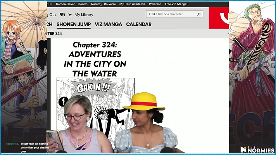276x155 pixels.
Task: Click the magnifier search icon
Action: click(x=199, y=14)
